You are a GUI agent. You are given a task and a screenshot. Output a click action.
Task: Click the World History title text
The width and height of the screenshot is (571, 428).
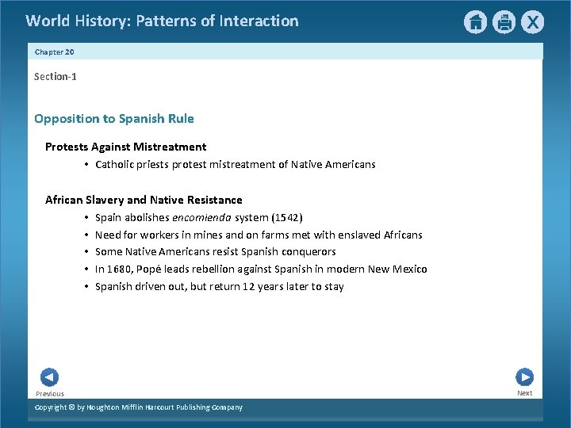[x=162, y=21]
